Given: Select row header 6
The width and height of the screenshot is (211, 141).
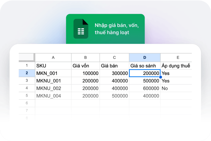Looking at the screenshot, I should click(x=27, y=103).
